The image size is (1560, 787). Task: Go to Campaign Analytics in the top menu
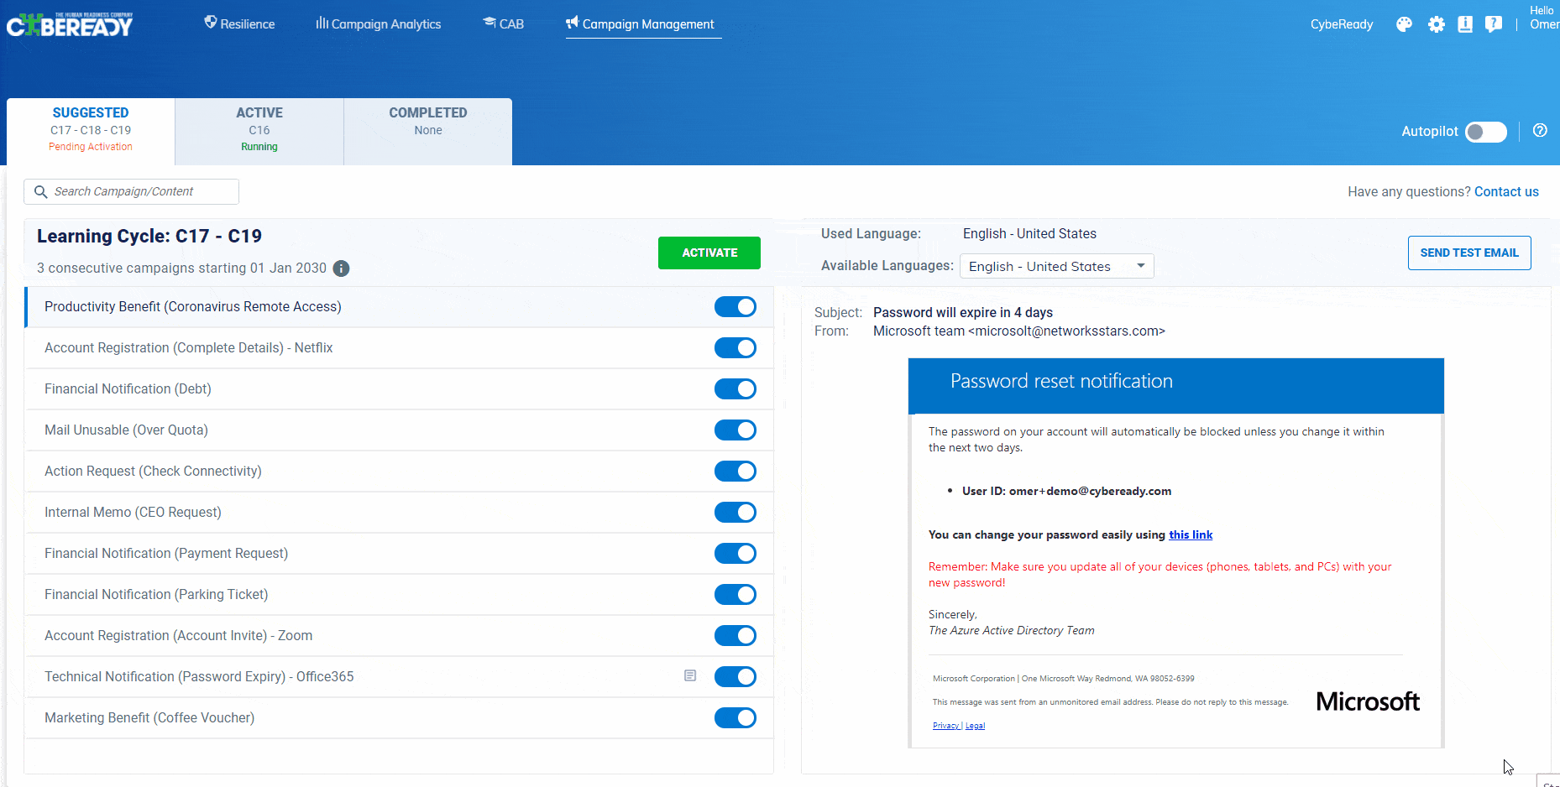(378, 24)
